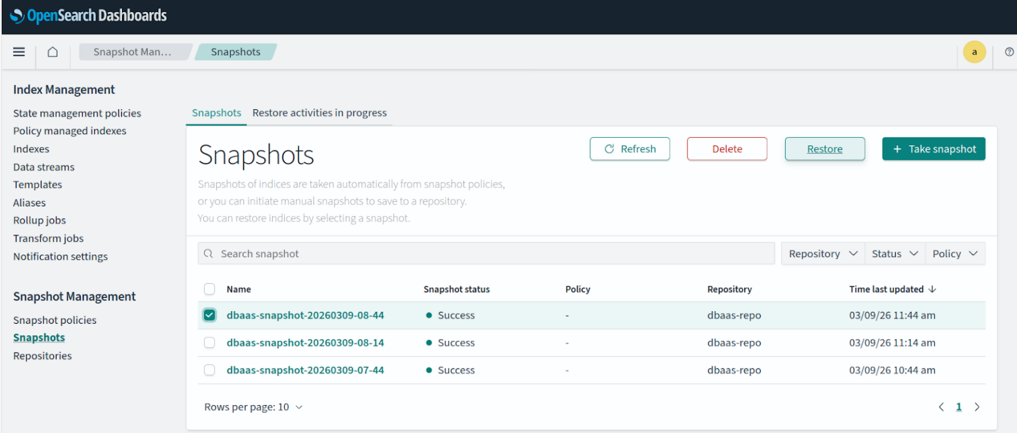
Task: Open Snapshot policies in the sidebar
Action: pos(55,320)
